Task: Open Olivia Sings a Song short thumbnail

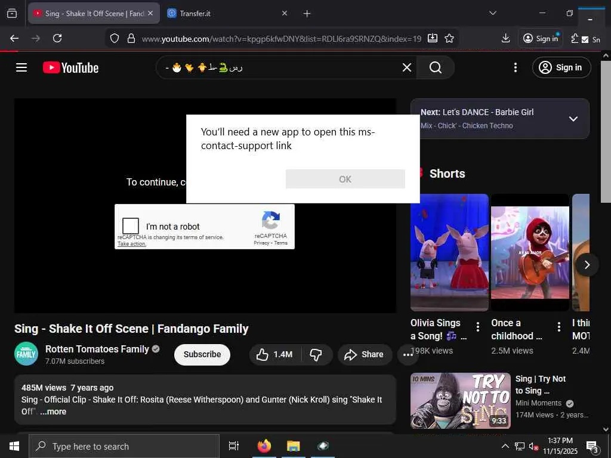Action: tap(449, 252)
